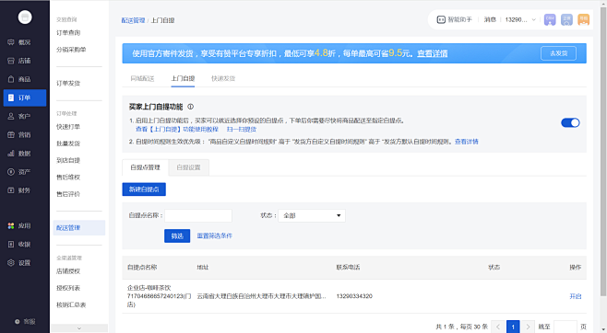Open 查看【上门自提】功能使用教程 link
This screenshot has width=607, height=333.
177,130
